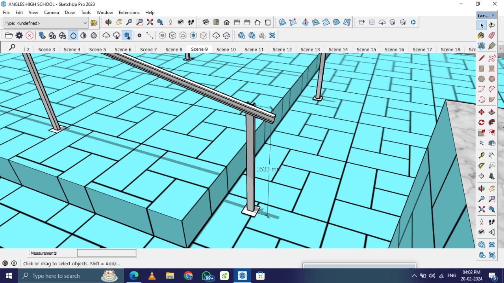Click the scene search magnifier button
The image size is (504, 283).
point(12,48)
